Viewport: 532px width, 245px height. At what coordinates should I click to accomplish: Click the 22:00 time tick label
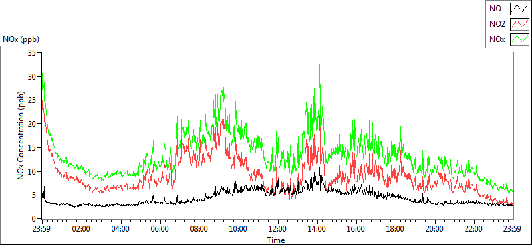(473, 229)
